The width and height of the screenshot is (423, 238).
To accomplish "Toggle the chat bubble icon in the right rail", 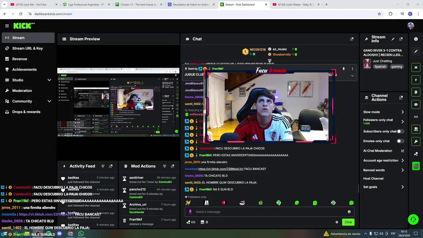I will [416, 104].
